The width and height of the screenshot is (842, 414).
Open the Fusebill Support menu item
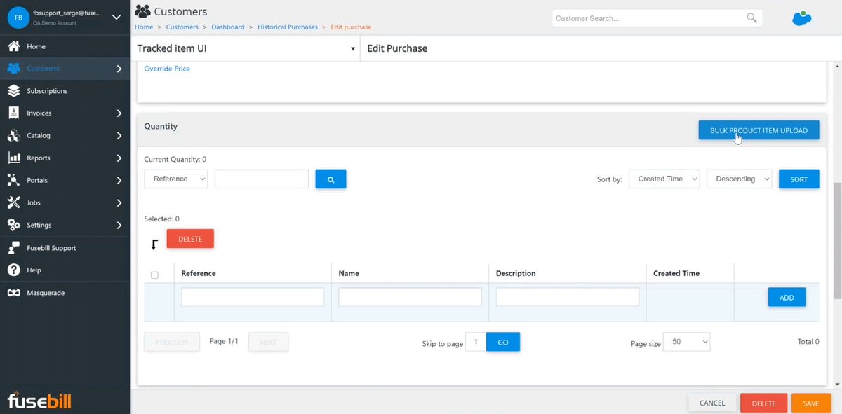pos(65,248)
